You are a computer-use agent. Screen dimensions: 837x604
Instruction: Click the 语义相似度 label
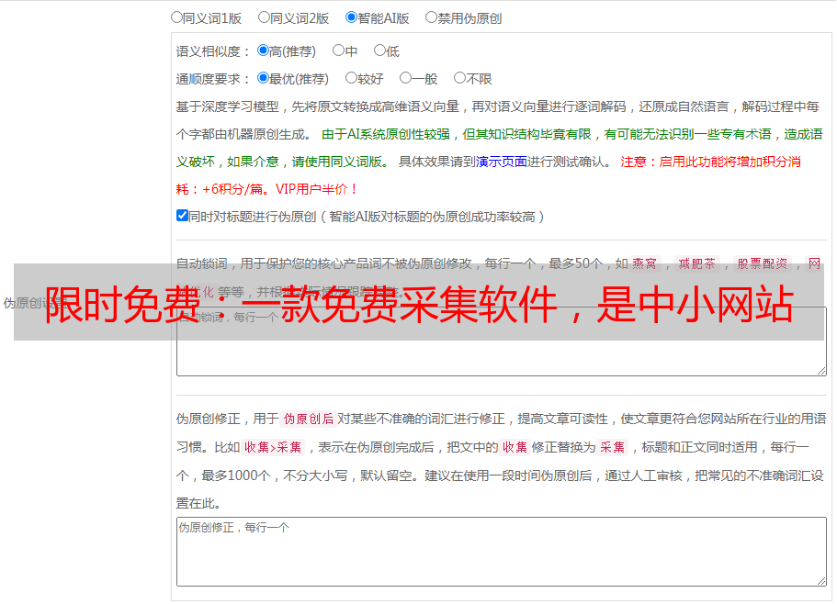click(x=213, y=51)
